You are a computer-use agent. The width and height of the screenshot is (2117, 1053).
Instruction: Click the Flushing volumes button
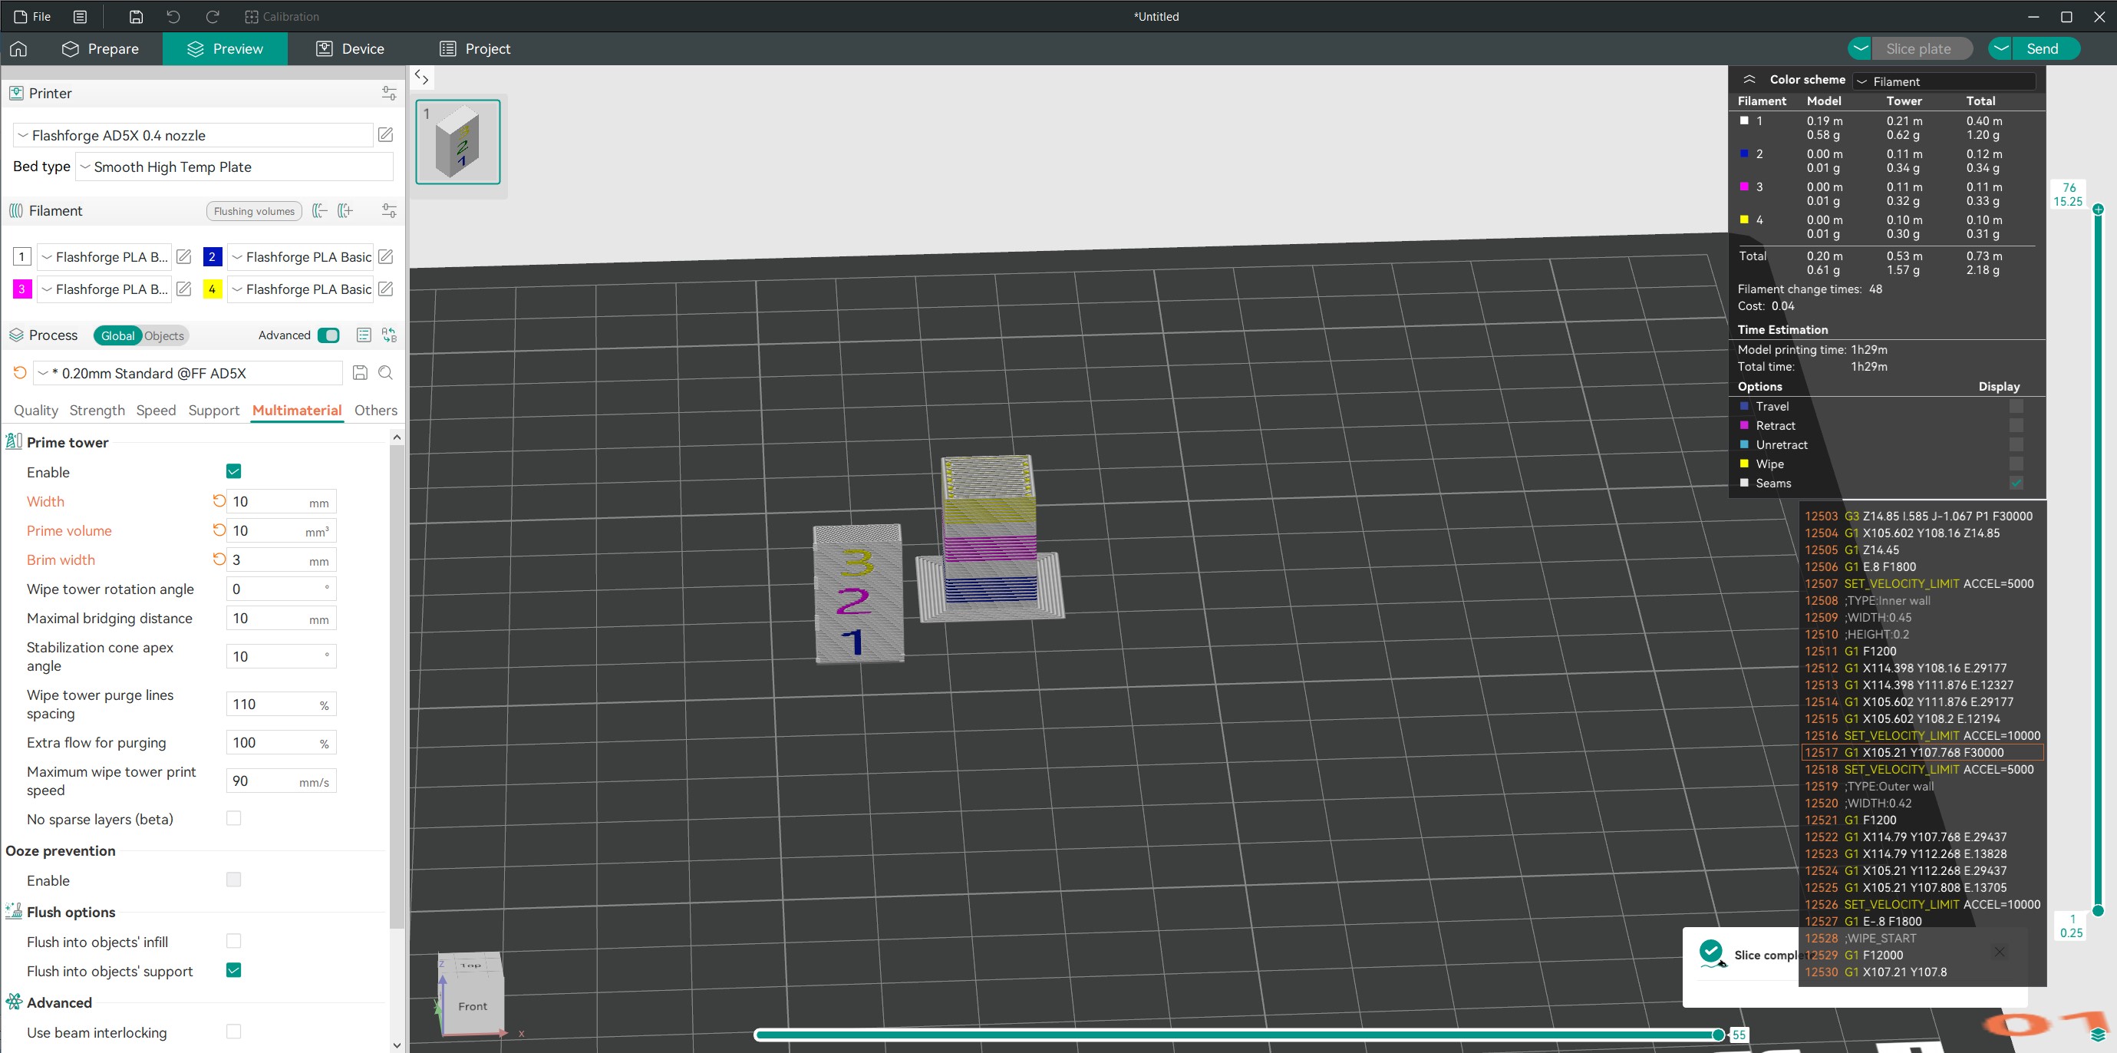[254, 211]
